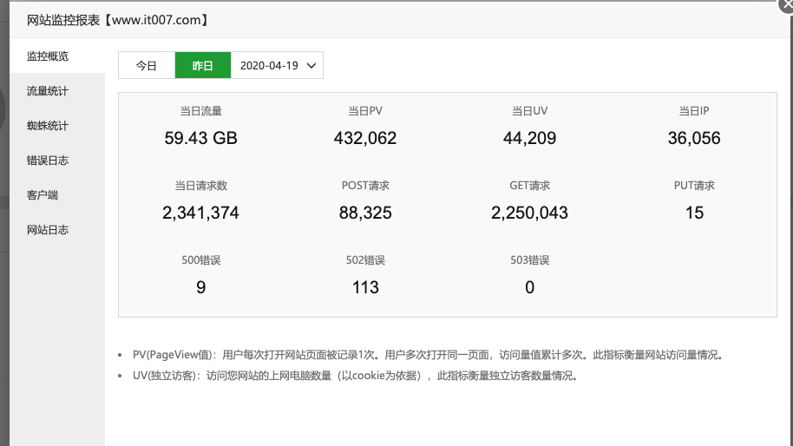
Task: Expand the 2020-04-19 date dropdown
Action: (277, 65)
